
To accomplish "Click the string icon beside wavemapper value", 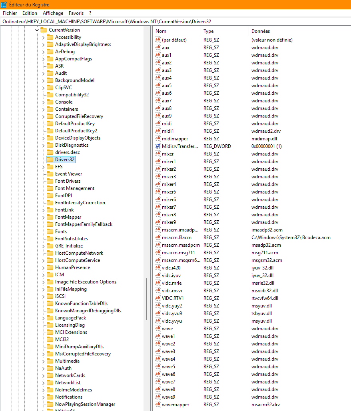I will tap(158, 405).
